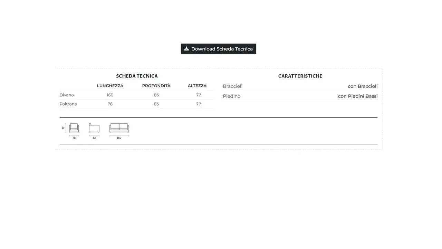Select the Poltrona row label
442x249 pixels.
[68, 104]
